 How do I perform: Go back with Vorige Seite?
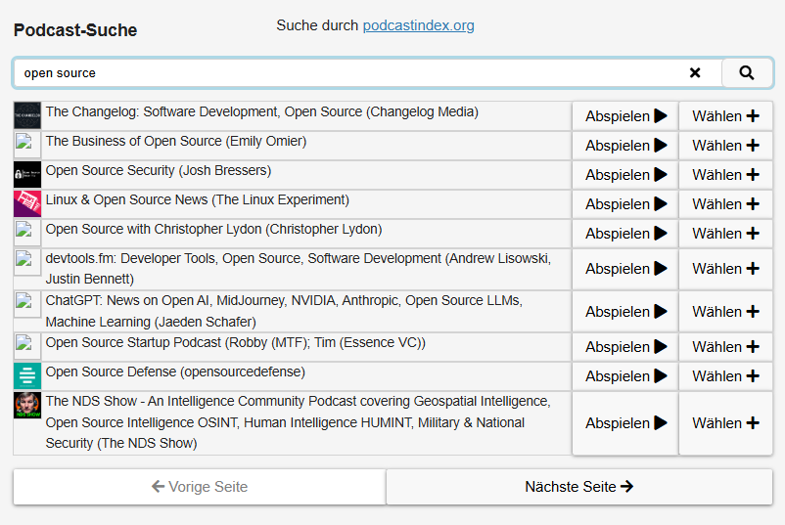coord(200,487)
